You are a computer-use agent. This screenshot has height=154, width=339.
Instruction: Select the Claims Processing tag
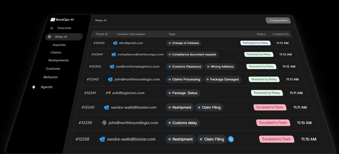184,79
